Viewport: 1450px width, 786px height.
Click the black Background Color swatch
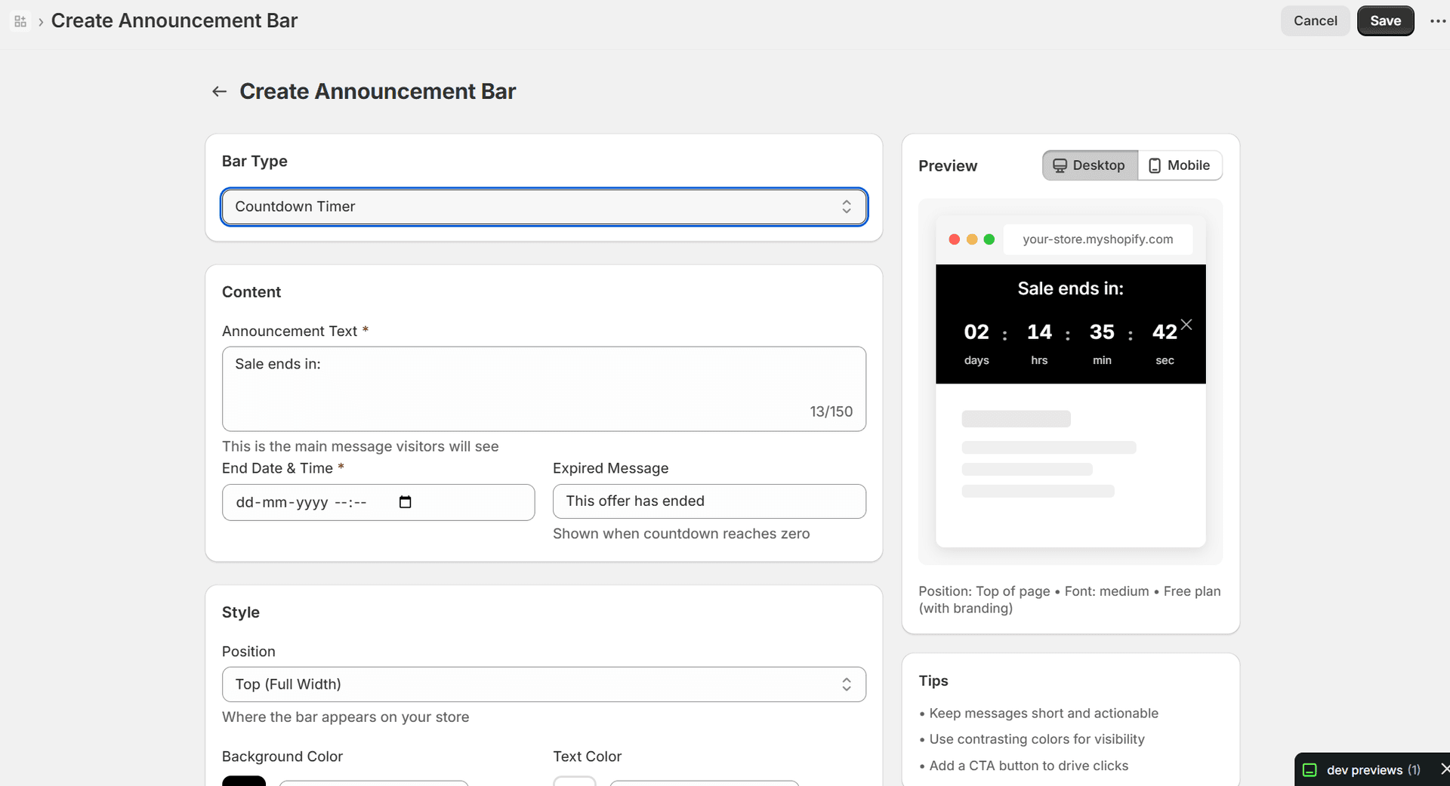click(x=243, y=782)
